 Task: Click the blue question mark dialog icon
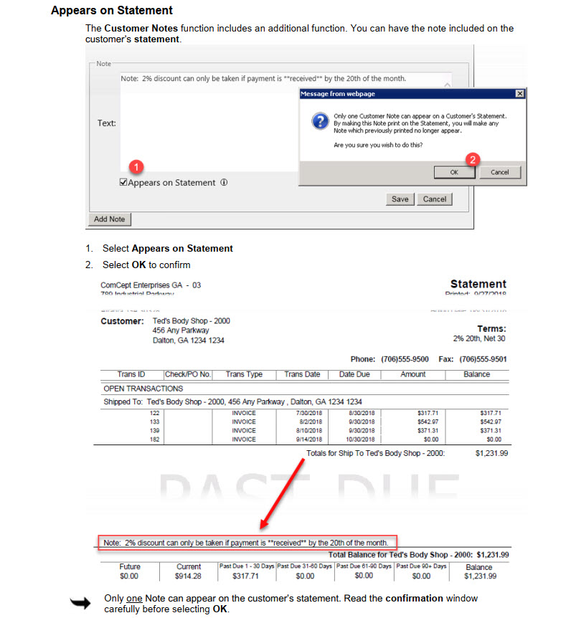[x=320, y=122]
